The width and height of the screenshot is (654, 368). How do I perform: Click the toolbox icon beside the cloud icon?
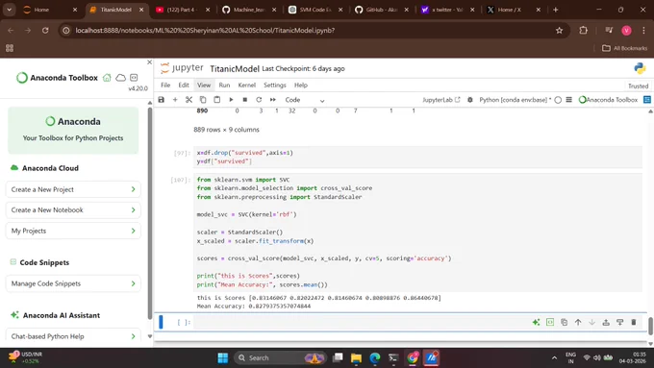click(134, 78)
